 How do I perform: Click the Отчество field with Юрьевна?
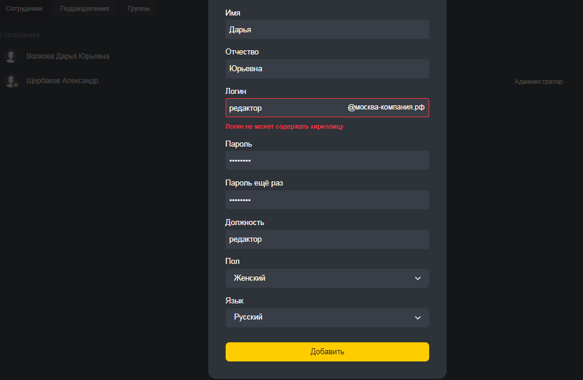[x=327, y=69]
